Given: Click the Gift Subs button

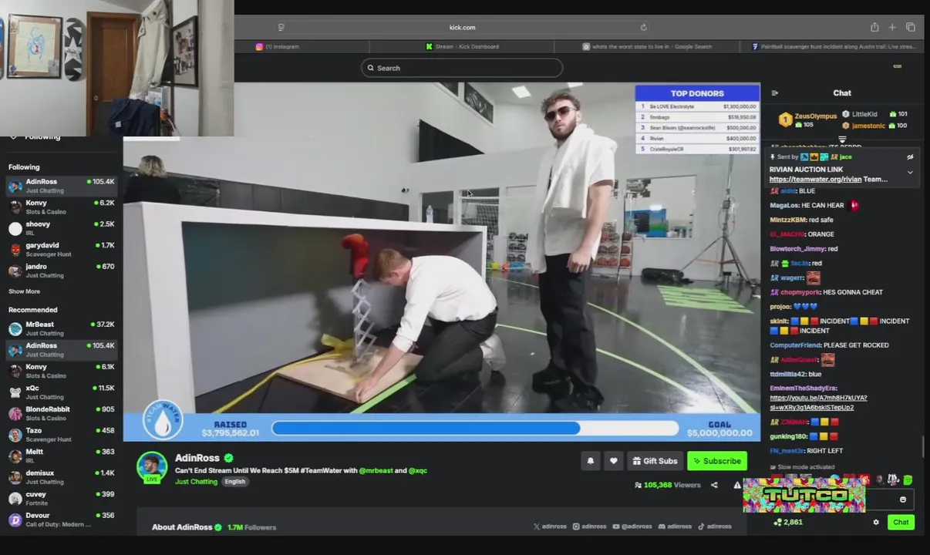Looking at the screenshot, I should pyautogui.click(x=655, y=461).
